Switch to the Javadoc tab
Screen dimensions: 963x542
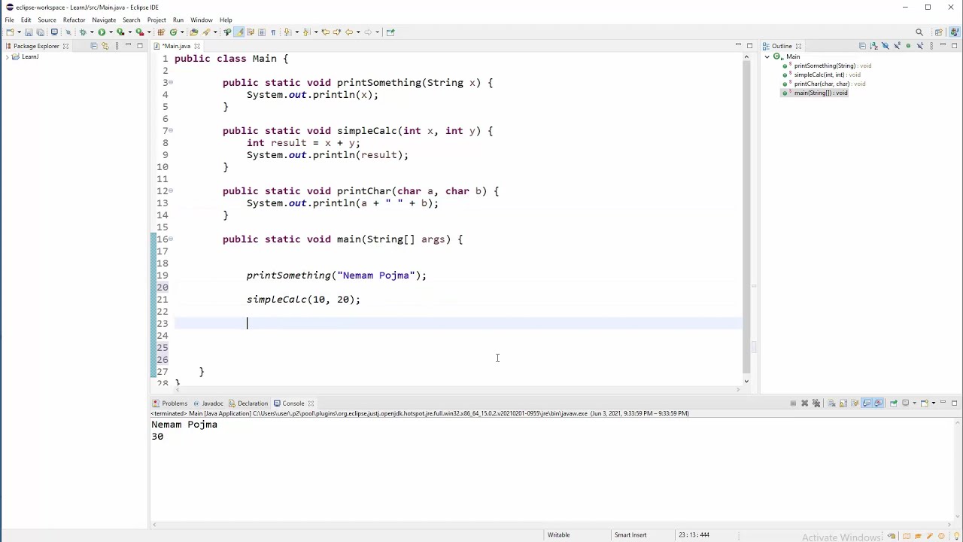point(208,403)
